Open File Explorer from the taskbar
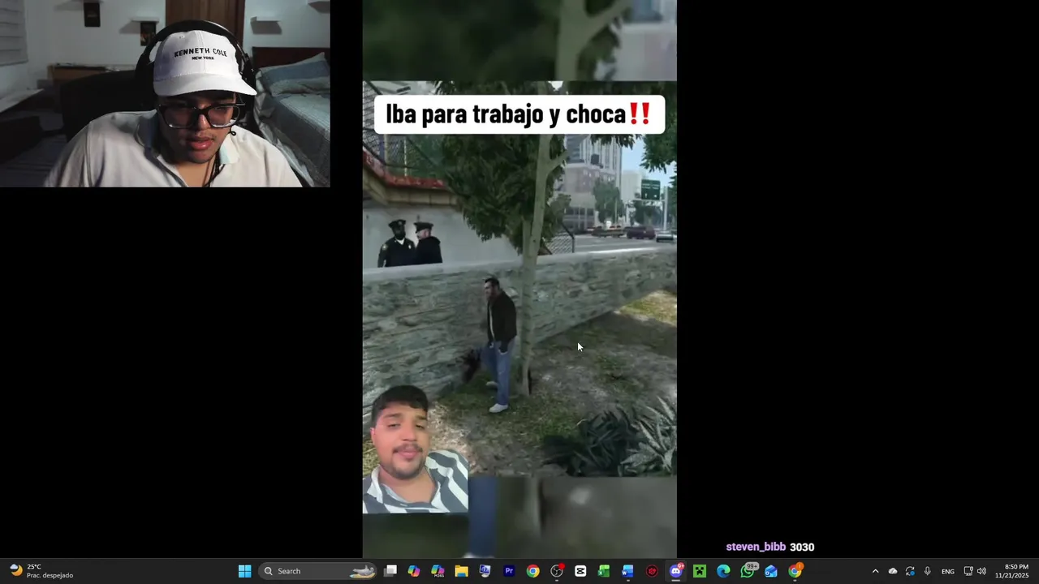Image resolution: width=1039 pixels, height=584 pixels. [461, 571]
